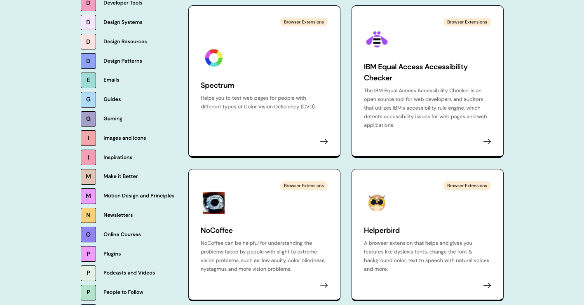Click Browser Extensions tag on Helperbird card
This screenshot has height=305, width=584.
[x=467, y=186]
